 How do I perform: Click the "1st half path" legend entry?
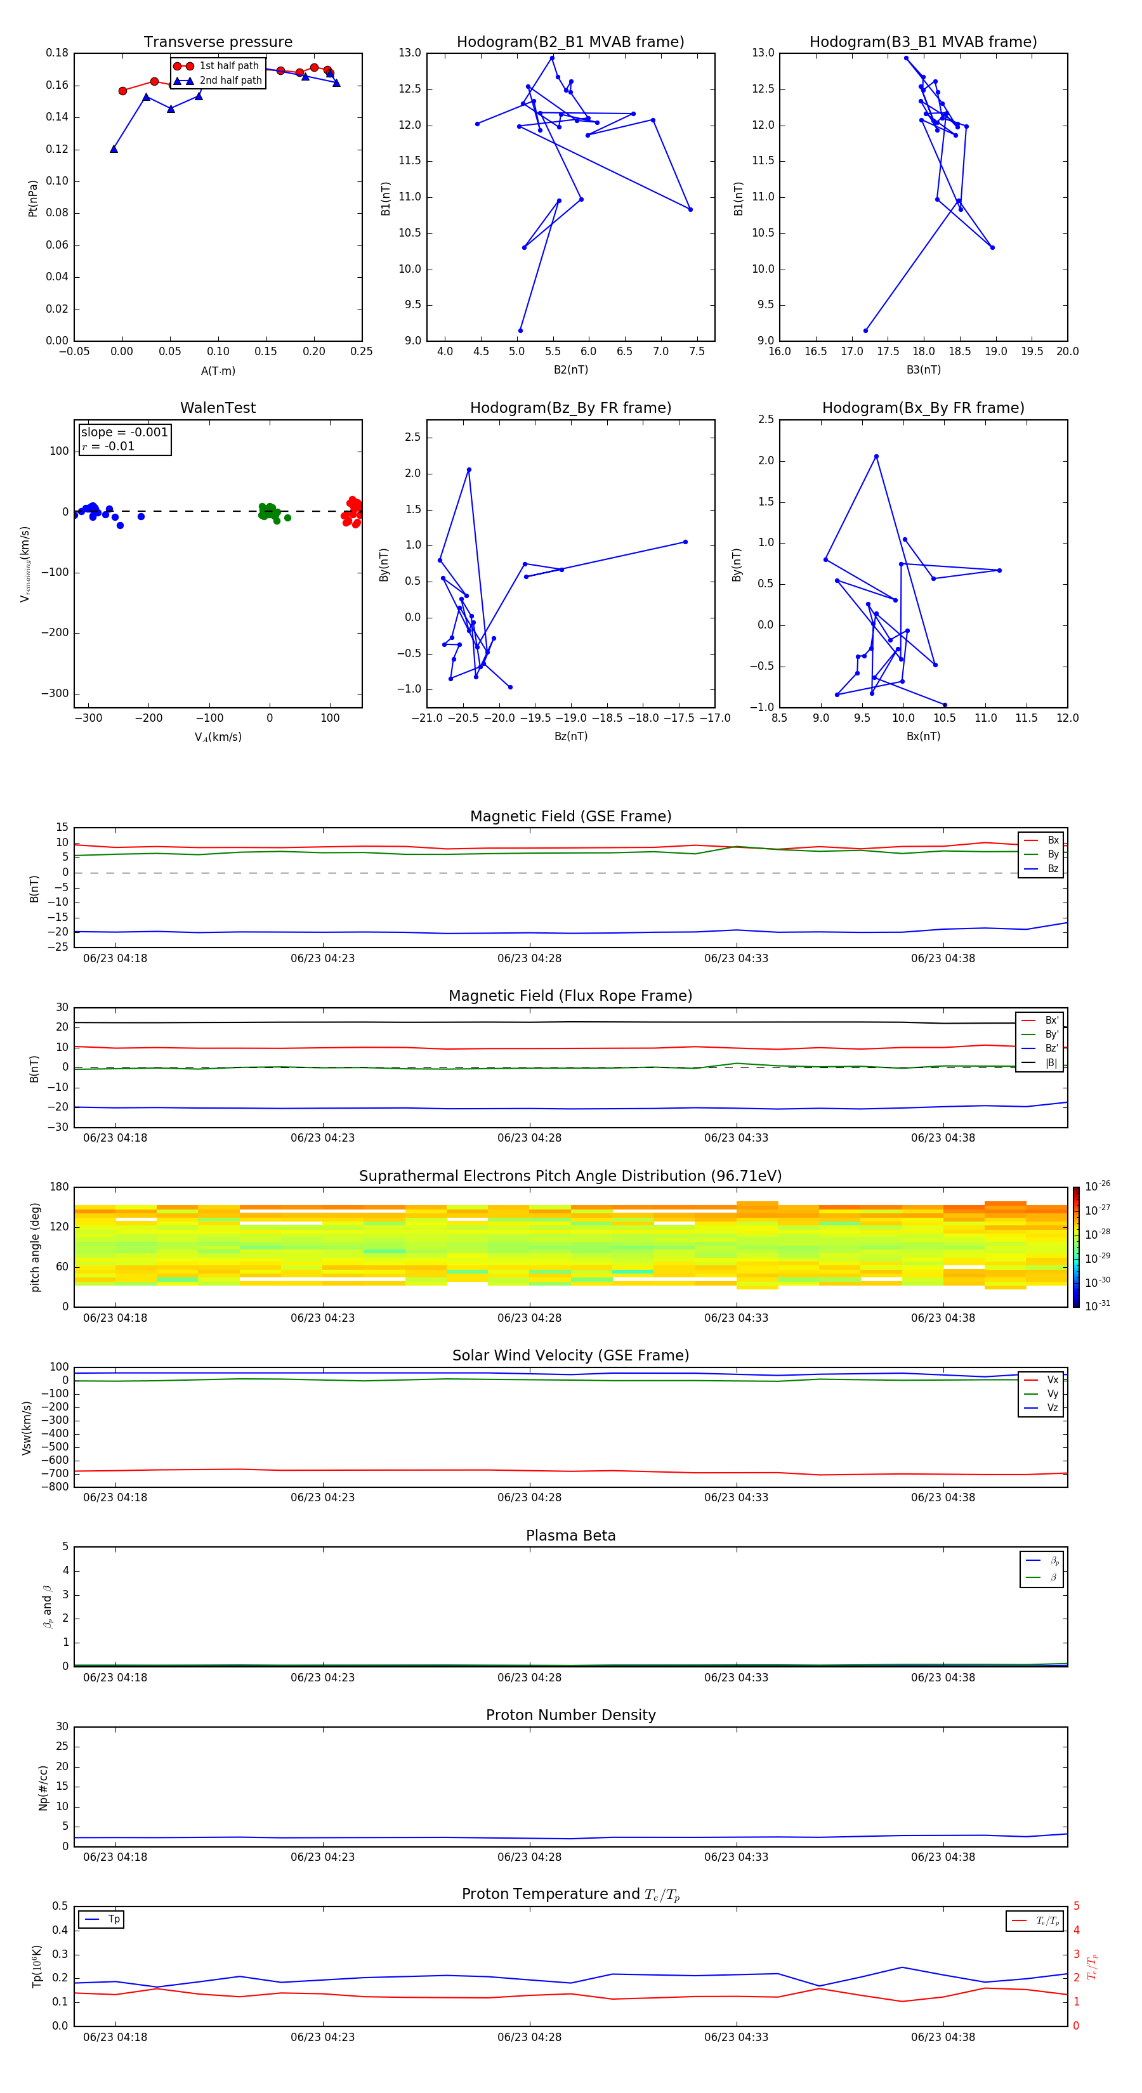point(216,66)
